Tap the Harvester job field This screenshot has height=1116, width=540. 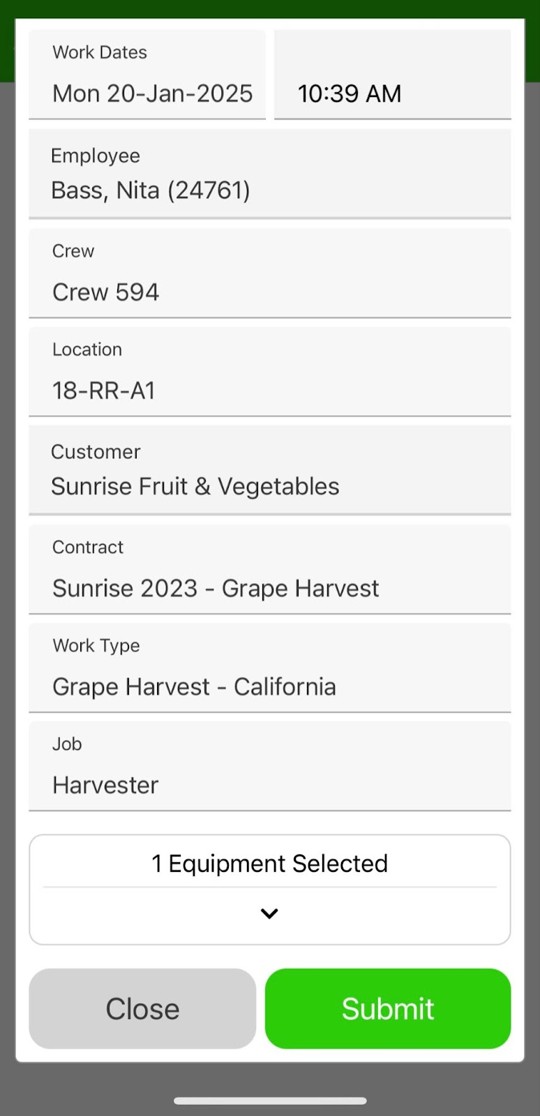[269, 785]
